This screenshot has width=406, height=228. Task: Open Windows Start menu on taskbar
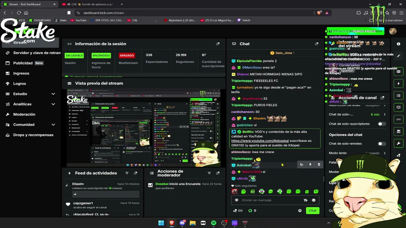pos(161,223)
